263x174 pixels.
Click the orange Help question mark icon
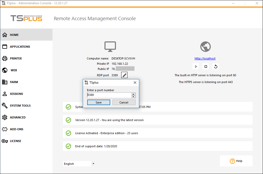pyautogui.click(x=232, y=161)
